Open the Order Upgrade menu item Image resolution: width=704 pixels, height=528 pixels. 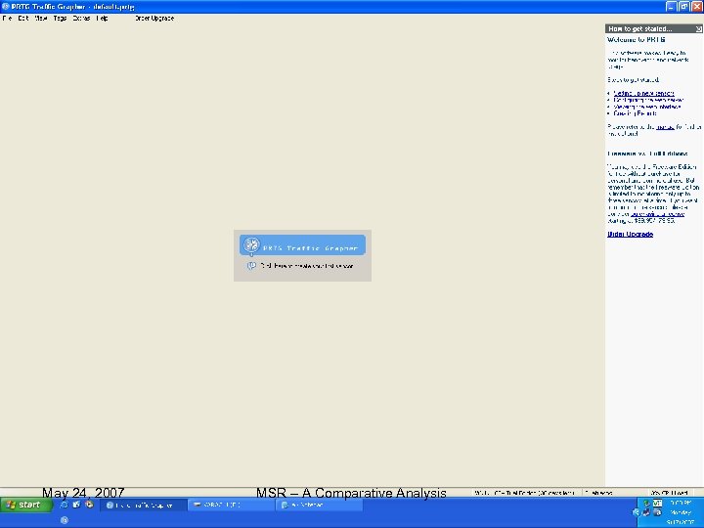154,19
